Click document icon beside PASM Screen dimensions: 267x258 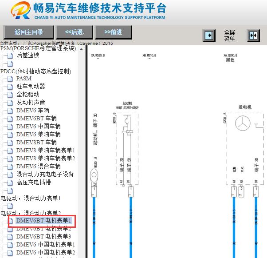tap(10, 79)
